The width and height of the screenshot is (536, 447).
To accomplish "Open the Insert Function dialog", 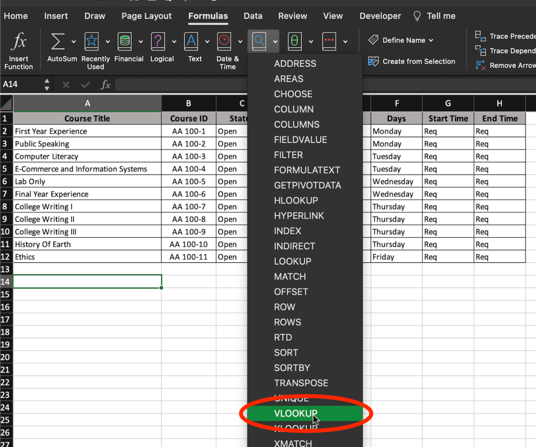I will point(18,51).
